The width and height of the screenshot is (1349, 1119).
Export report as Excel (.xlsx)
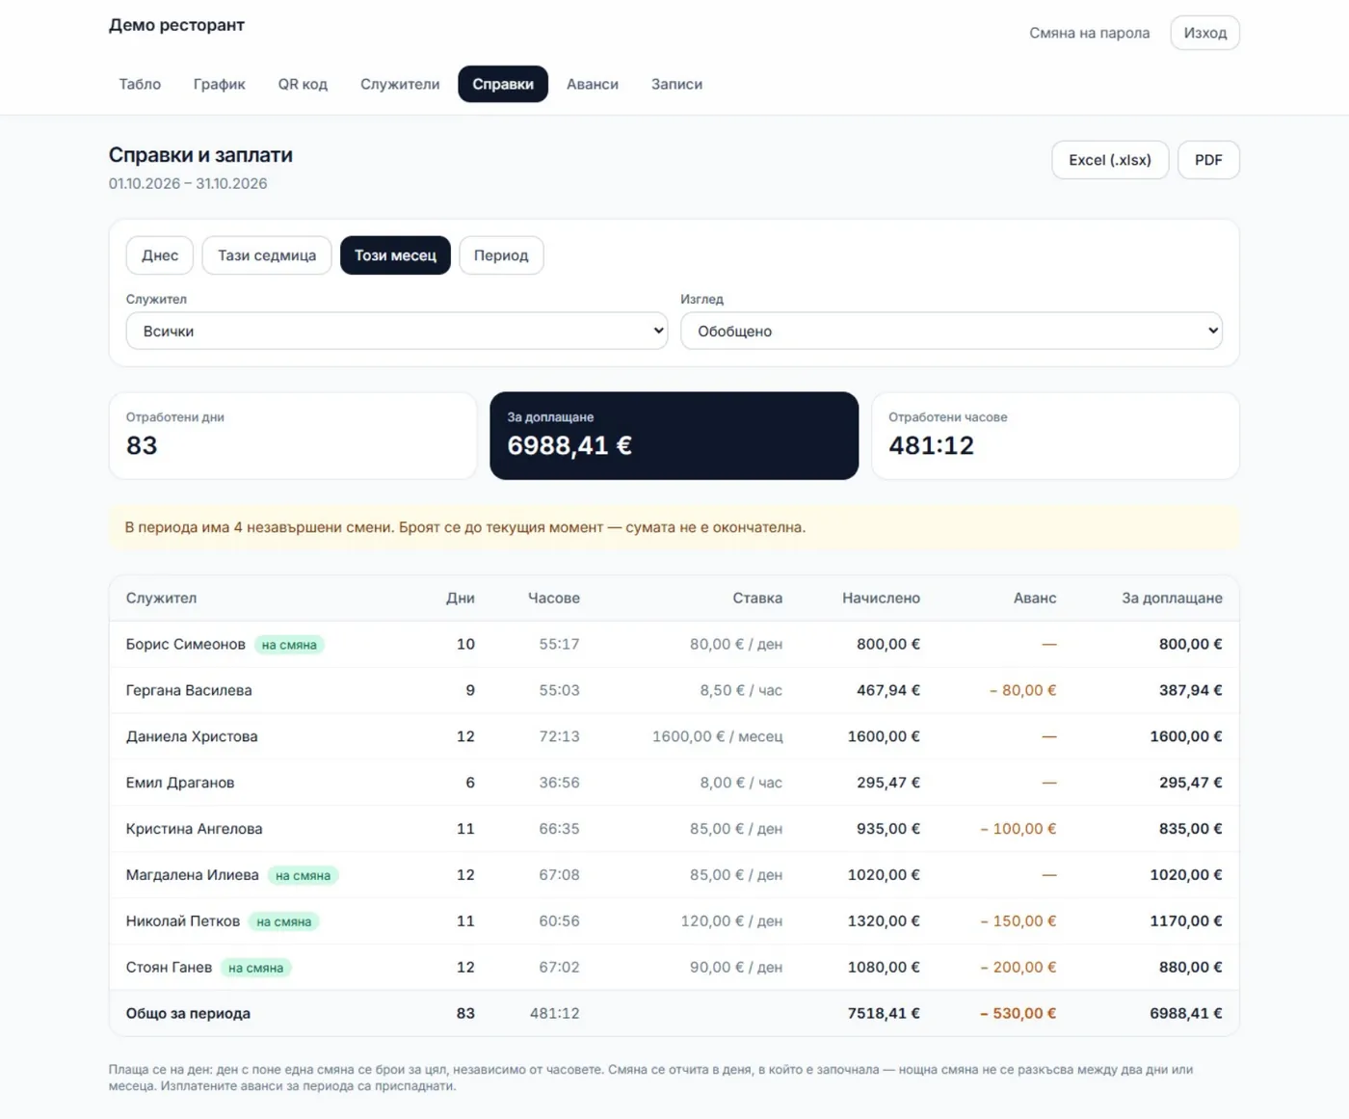pos(1110,160)
